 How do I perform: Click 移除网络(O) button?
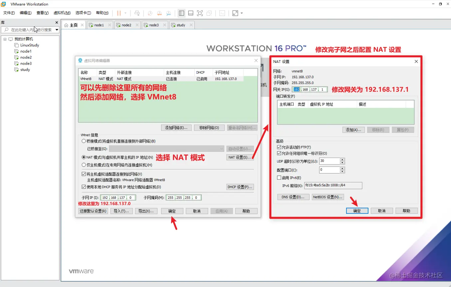(209, 128)
